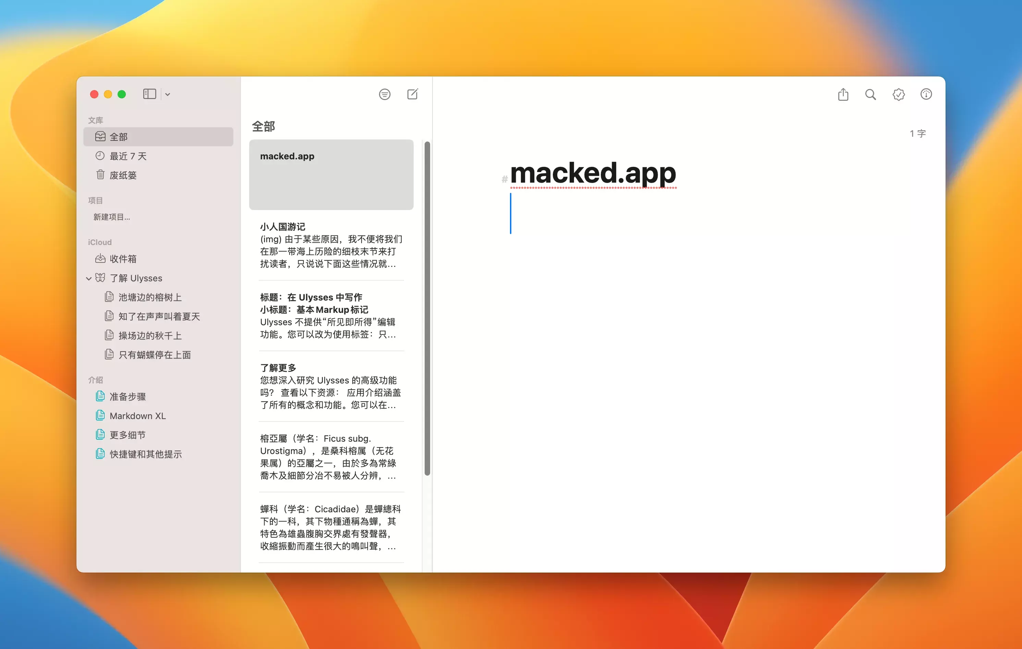Open the Markdown XL introduction sheet

coord(137,416)
